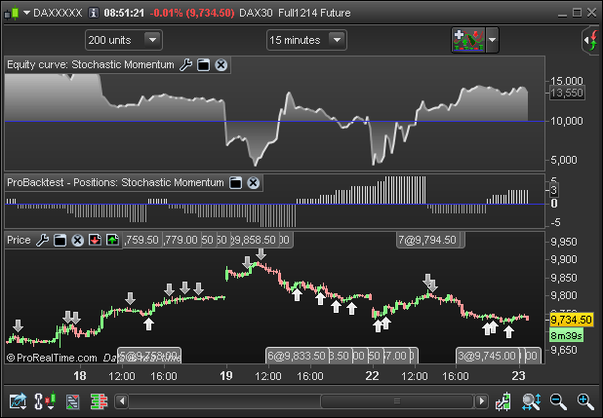Zoom out with the minus magnifier
The width and height of the screenshot is (603, 418).
[x=558, y=401]
